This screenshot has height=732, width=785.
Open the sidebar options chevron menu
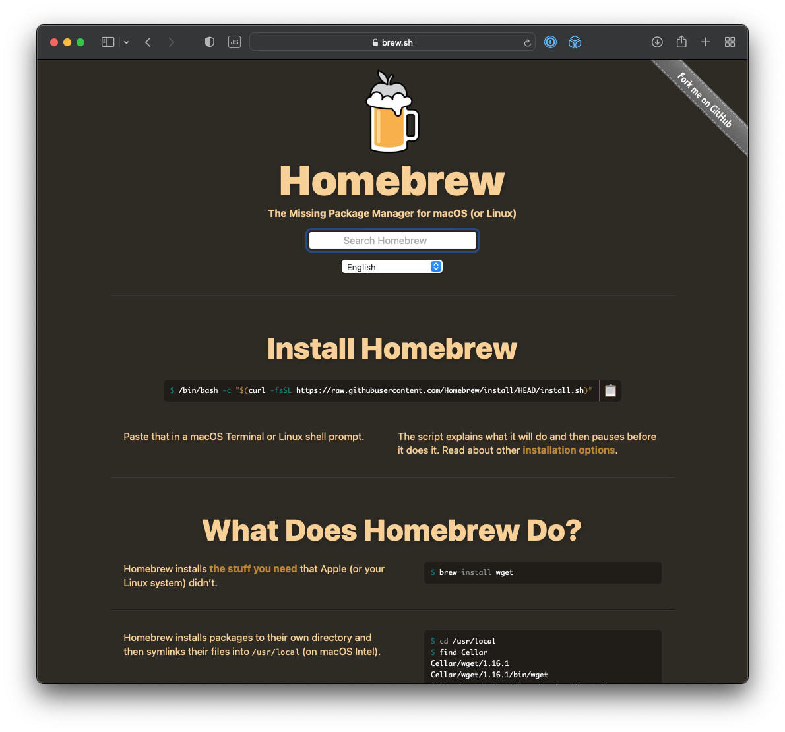pyautogui.click(x=126, y=42)
